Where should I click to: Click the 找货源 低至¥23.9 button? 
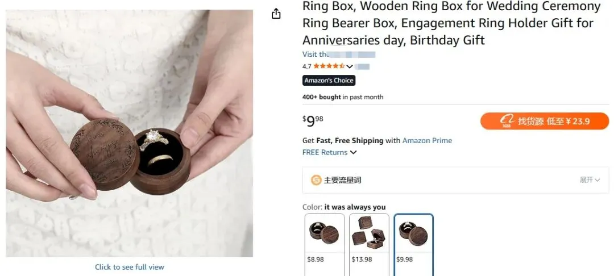pyautogui.click(x=544, y=121)
